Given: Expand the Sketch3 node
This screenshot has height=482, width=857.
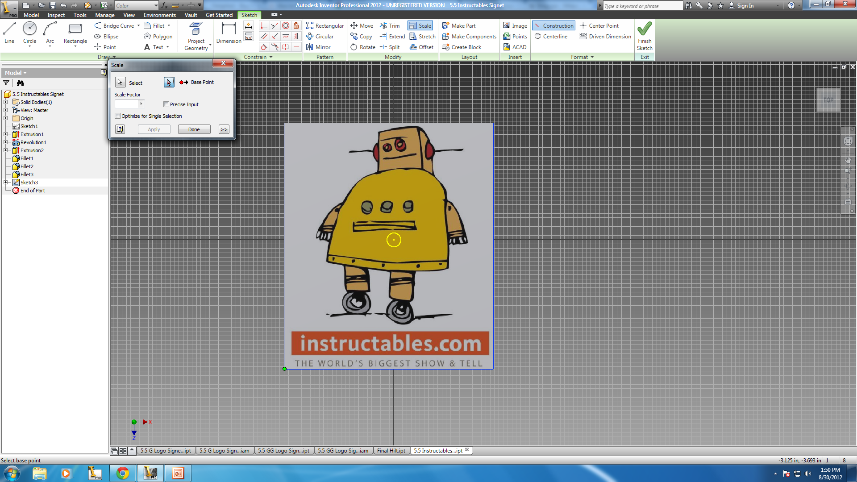Looking at the screenshot, I should (6, 183).
